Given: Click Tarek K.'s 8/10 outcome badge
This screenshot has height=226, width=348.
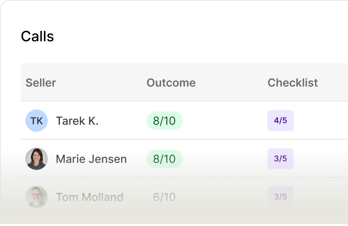Looking at the screenshot, I should tap(165, 121).
